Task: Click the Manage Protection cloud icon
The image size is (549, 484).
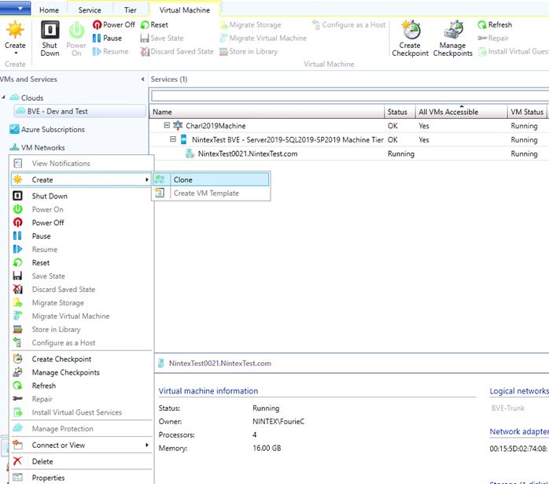Action: point(17,428)
